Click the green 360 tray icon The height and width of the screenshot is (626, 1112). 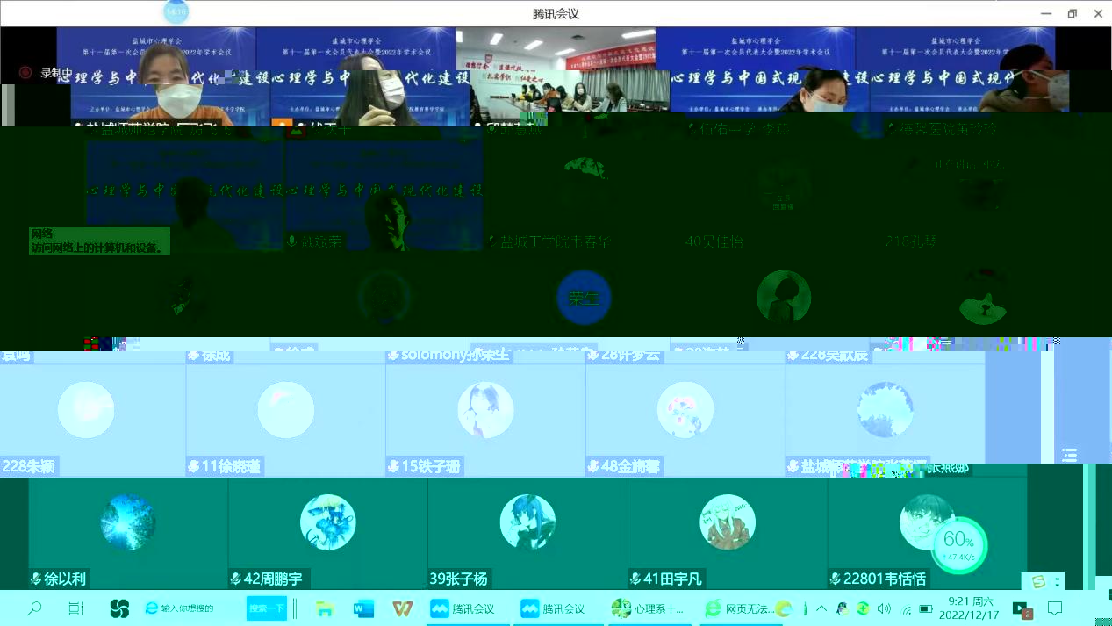(x=863, y=608)
